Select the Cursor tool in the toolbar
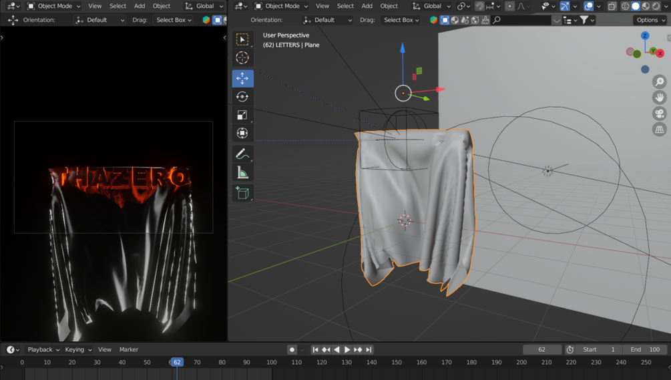 tap(242, 58)
